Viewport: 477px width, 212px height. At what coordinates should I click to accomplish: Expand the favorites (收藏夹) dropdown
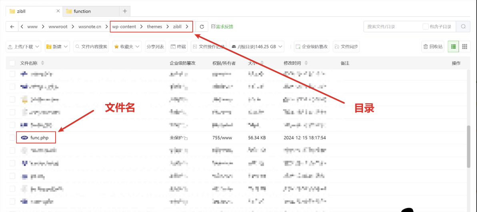(127, 47)
